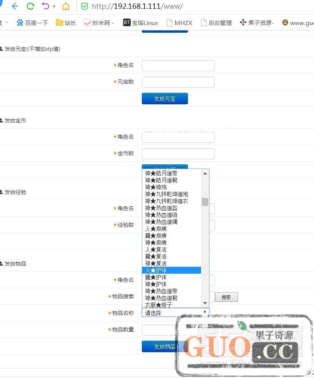314x378 pixels.
Task: Click the browser back arrow
Action: (15, 6)
